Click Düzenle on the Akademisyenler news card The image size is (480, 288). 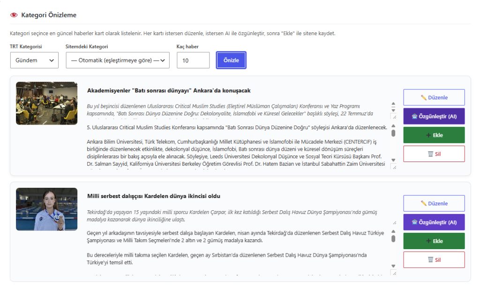click(x=434, y=97)
